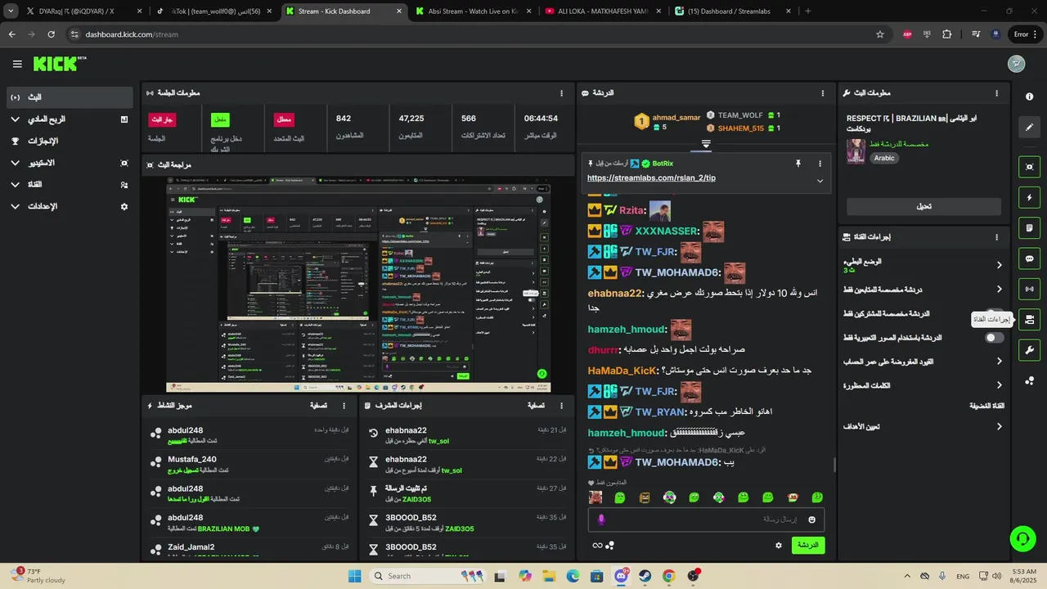Image resolution: width=1047 pixels, height=589 pixels.
Task: Open achievements item in left sidebar
Action: pos(69,142)
